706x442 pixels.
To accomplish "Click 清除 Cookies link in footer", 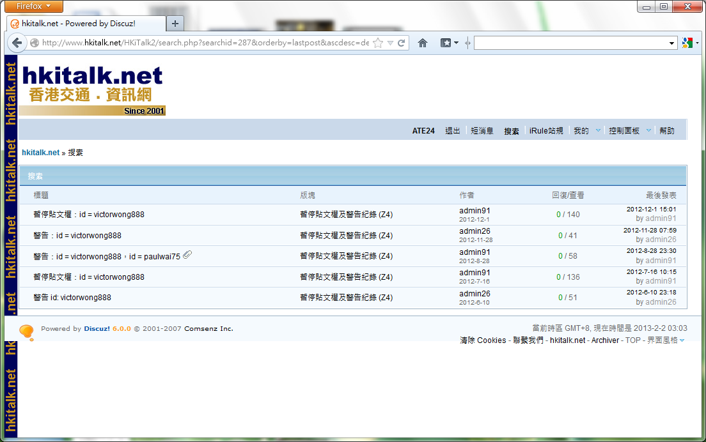I will pos(483,340).
